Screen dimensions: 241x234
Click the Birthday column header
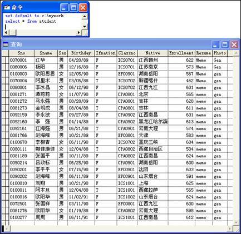[x=81, y=53]
